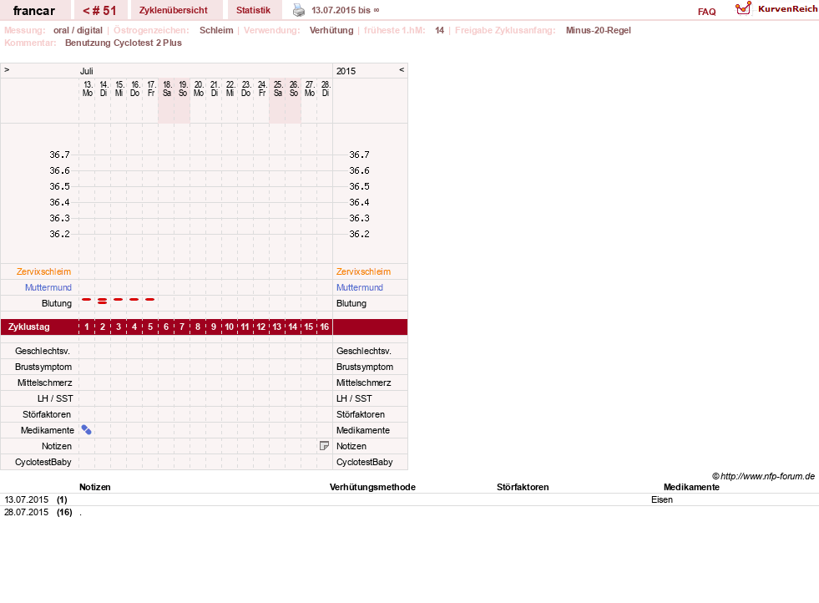Click the left 'Mittelschmerz' row label
Image resolution: width=819 pixels, height=603 pixels.
coord(44,383)
